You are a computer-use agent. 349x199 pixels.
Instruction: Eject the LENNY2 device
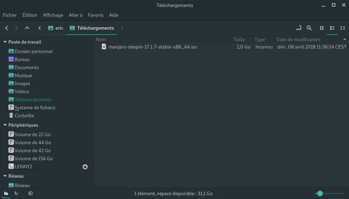85,167
